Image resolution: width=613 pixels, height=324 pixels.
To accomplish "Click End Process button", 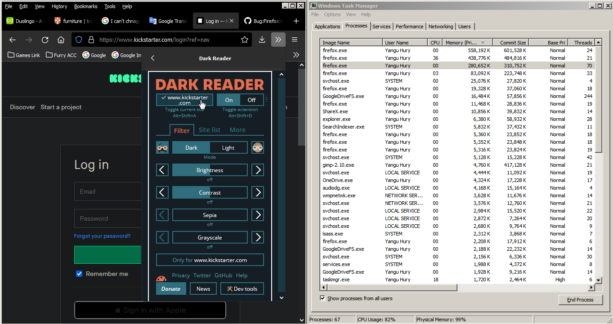I will click(580, 300).
